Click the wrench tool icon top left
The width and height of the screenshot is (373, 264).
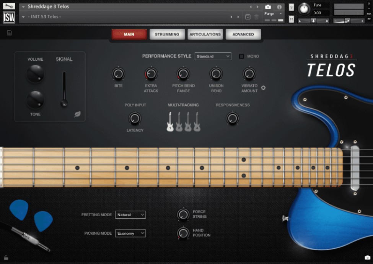(x=9, y=6)
